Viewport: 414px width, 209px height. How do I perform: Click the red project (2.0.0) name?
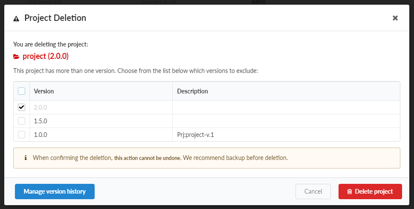(46, 56)
